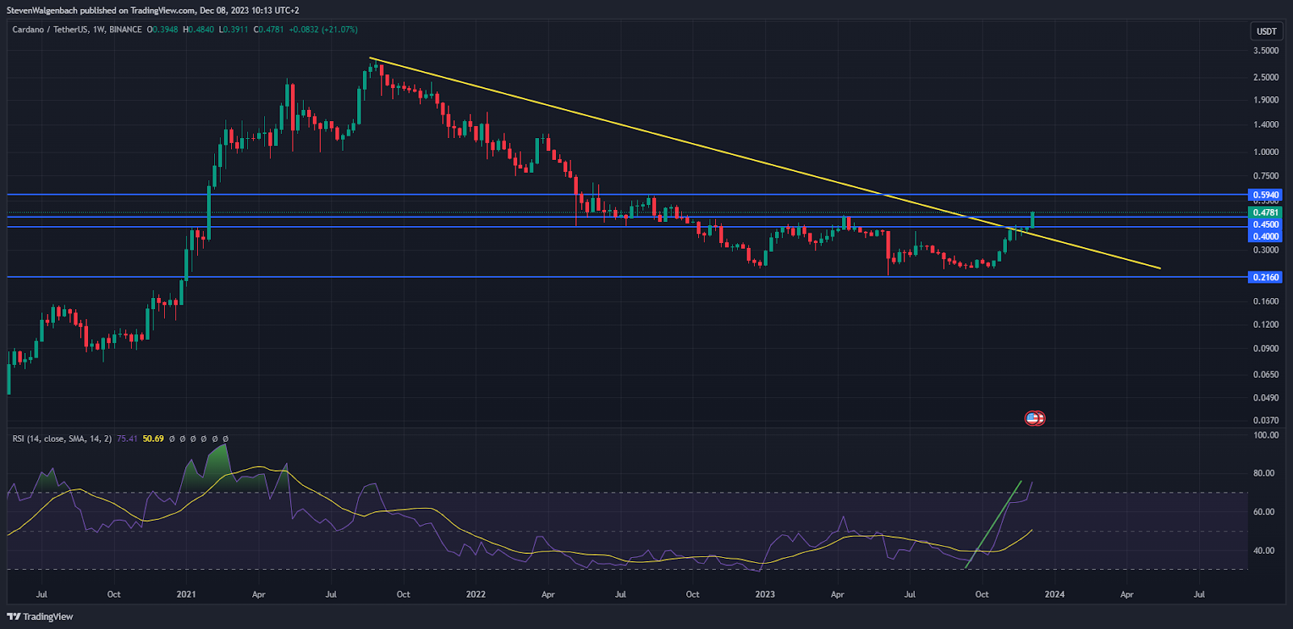1293x629 pixels.
Task: Click the yellow RSI average value 50.69
Action: tap(153, 439)
